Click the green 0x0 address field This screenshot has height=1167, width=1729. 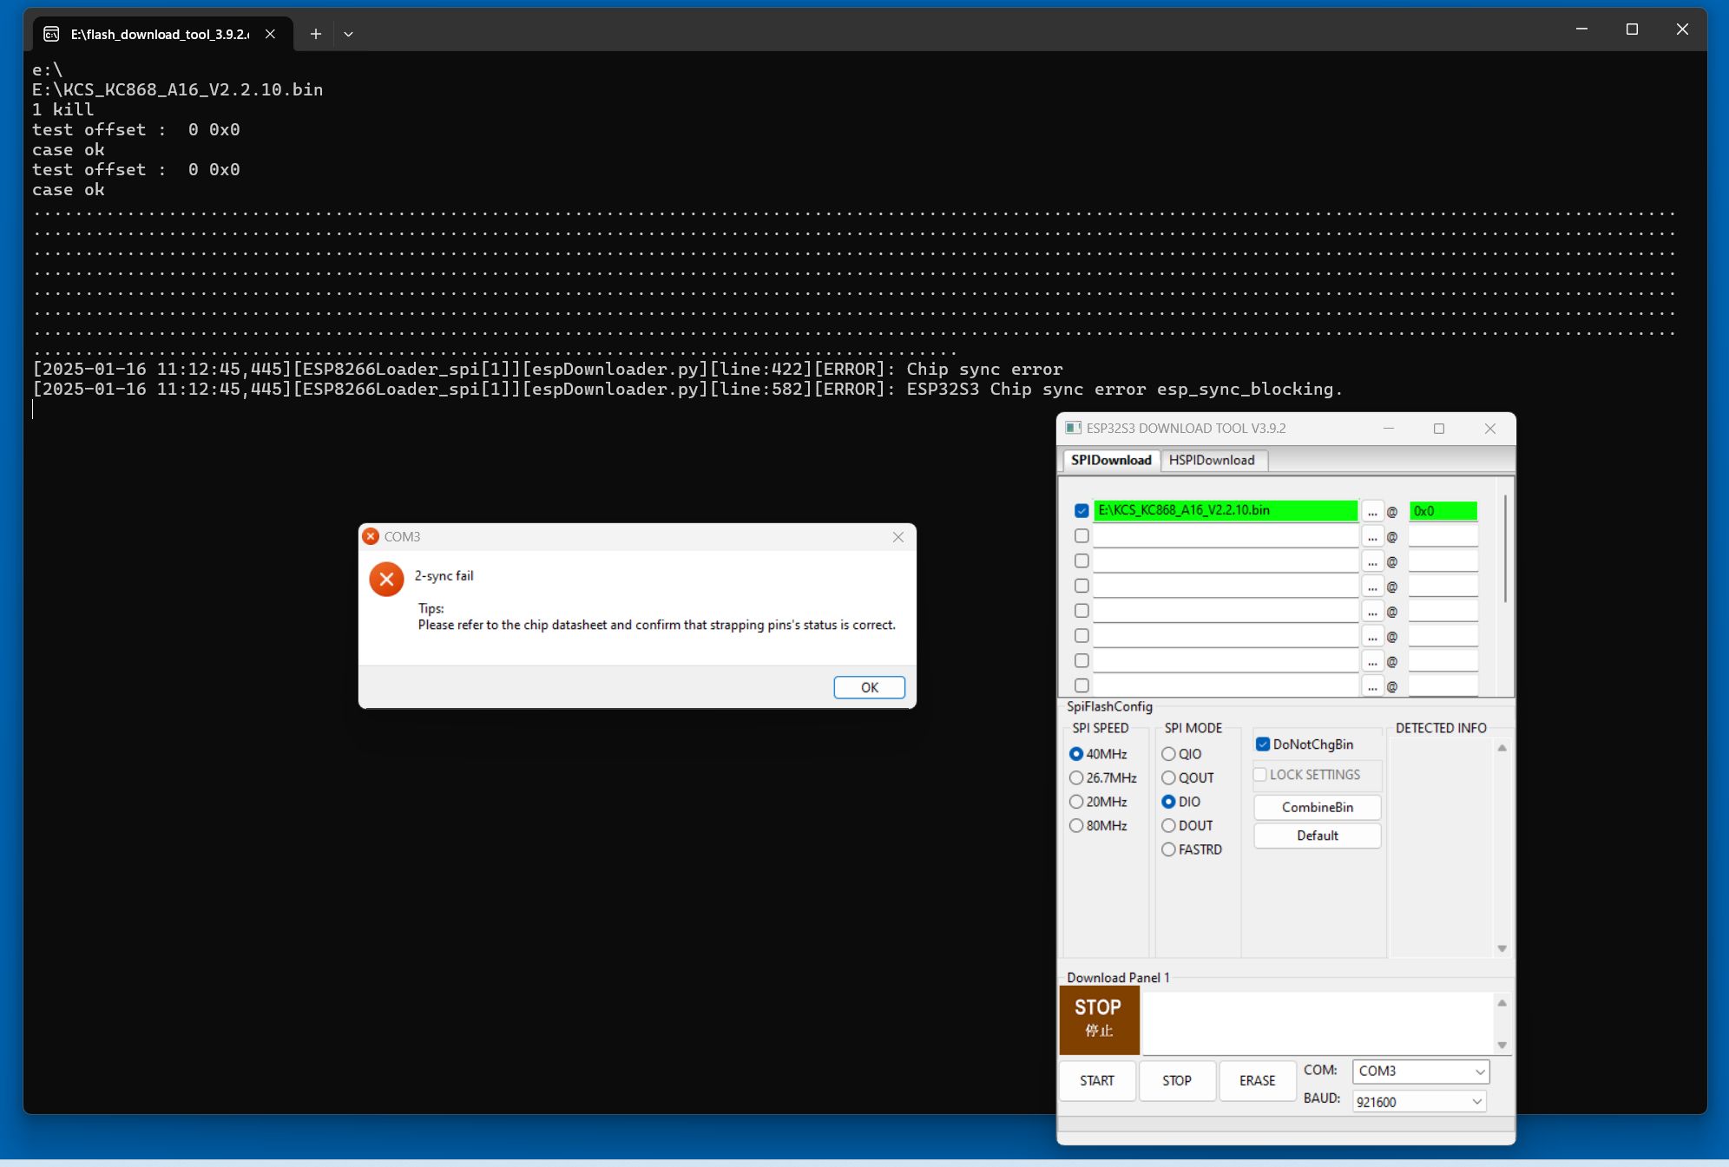pyautogui.click(x=1442, y=511)
